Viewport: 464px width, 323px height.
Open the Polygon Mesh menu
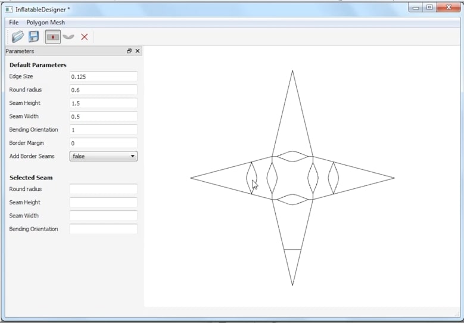(46, 23)
